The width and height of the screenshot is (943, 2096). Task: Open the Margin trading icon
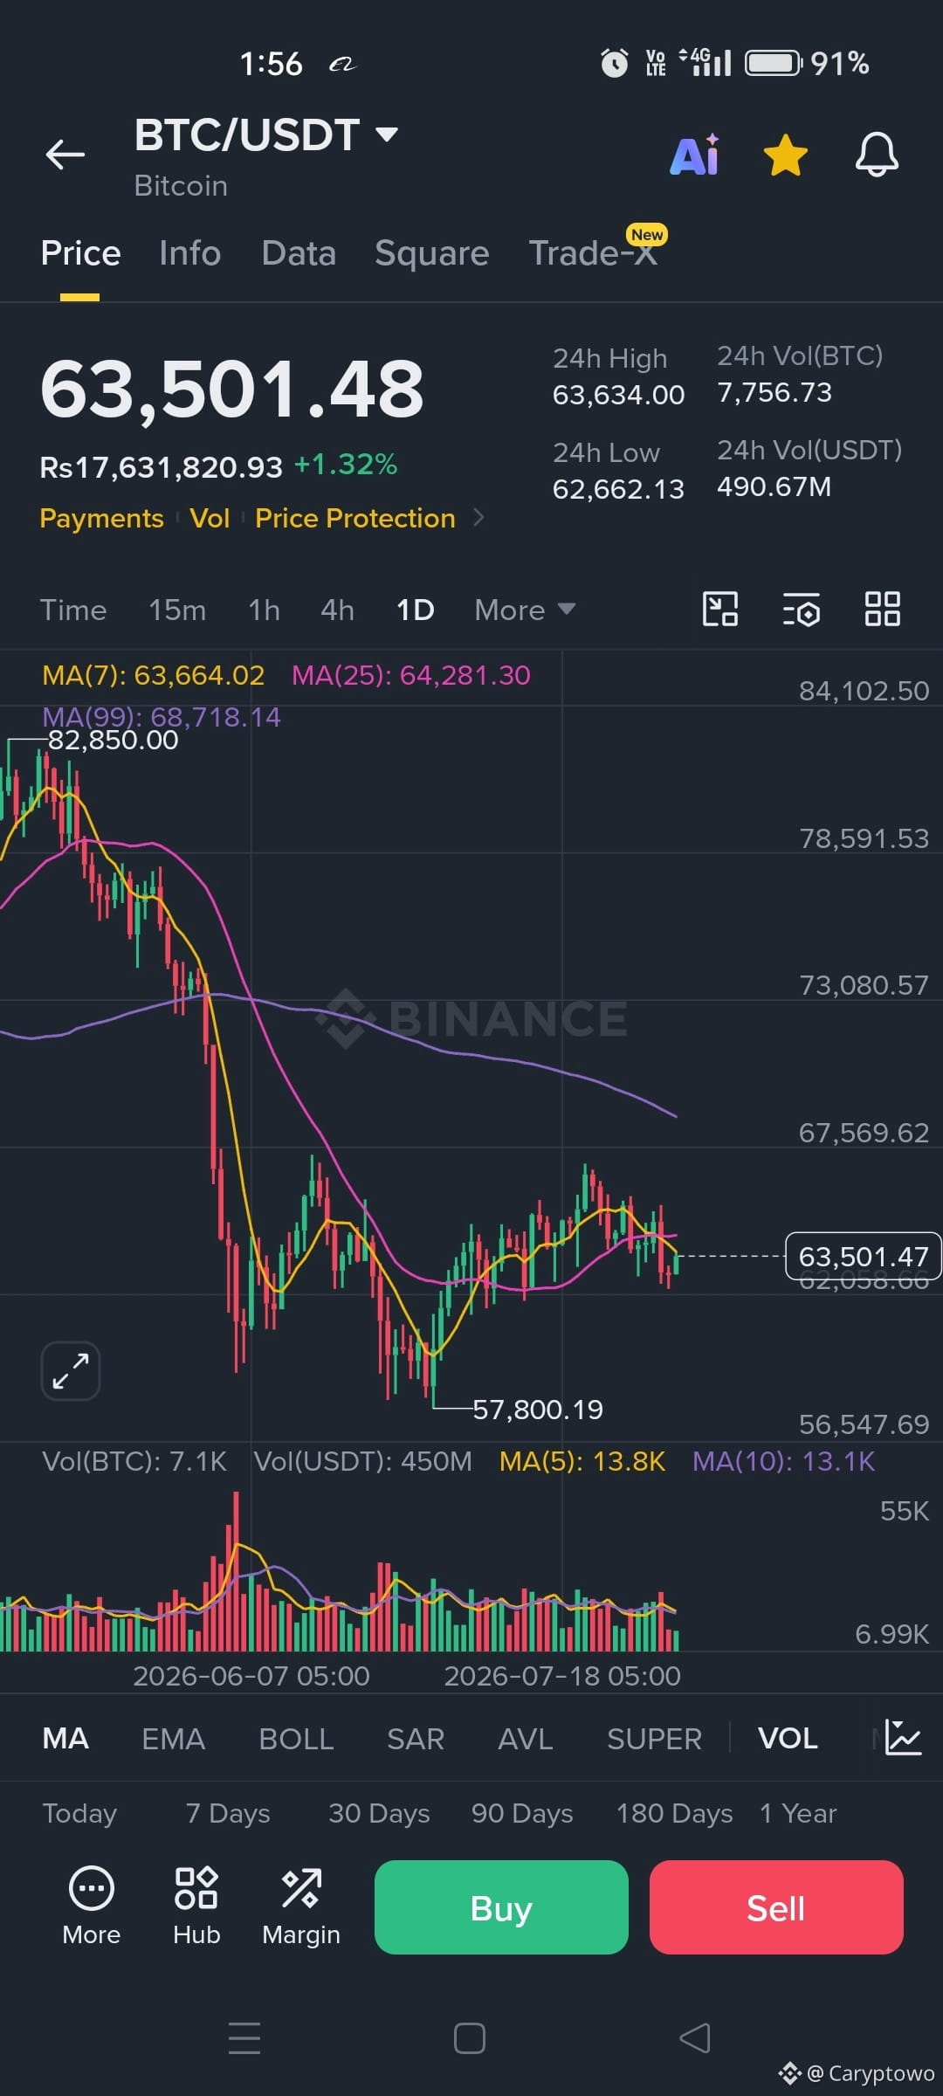click(301, 1906)
